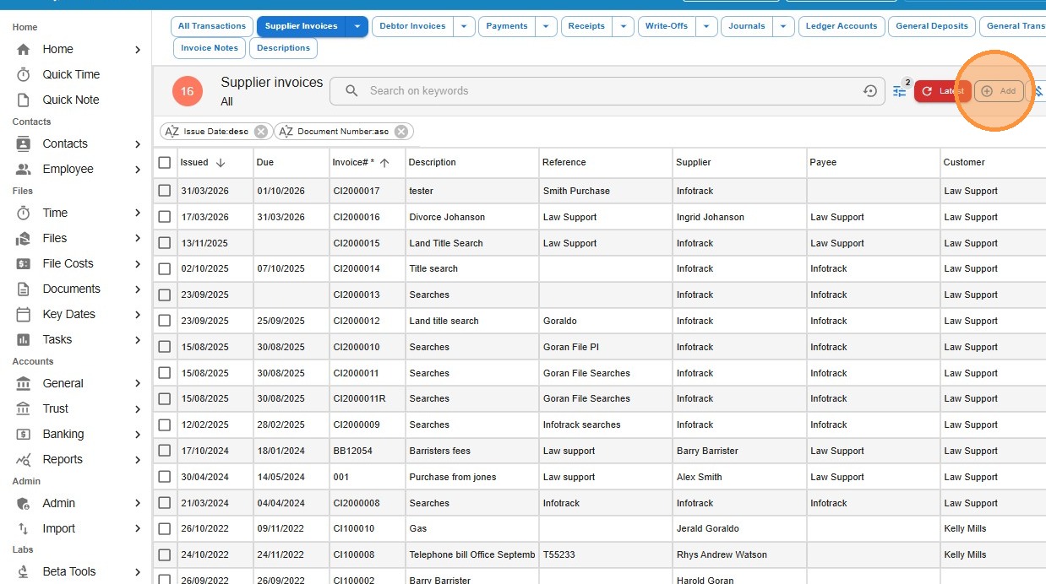Open Journals tab dropdown arrow
1046x584 pixels.
[x=784, y=27]
